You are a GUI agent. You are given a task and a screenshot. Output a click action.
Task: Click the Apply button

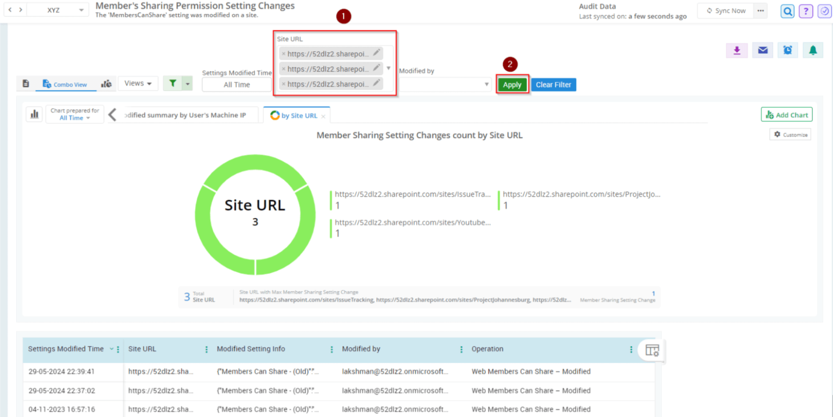pyautogui.click(x=512, y=84)
